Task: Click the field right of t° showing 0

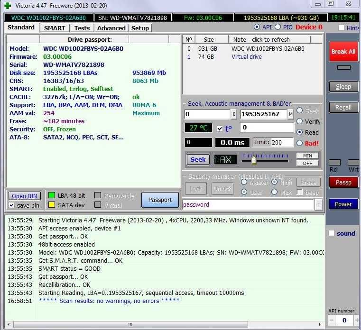Action: (267, 128)
